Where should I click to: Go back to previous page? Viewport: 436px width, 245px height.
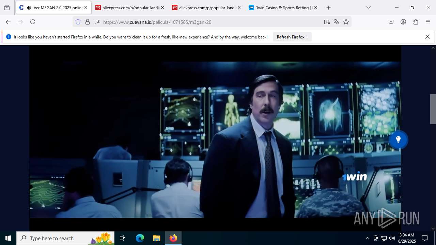(x=8, y=22)
